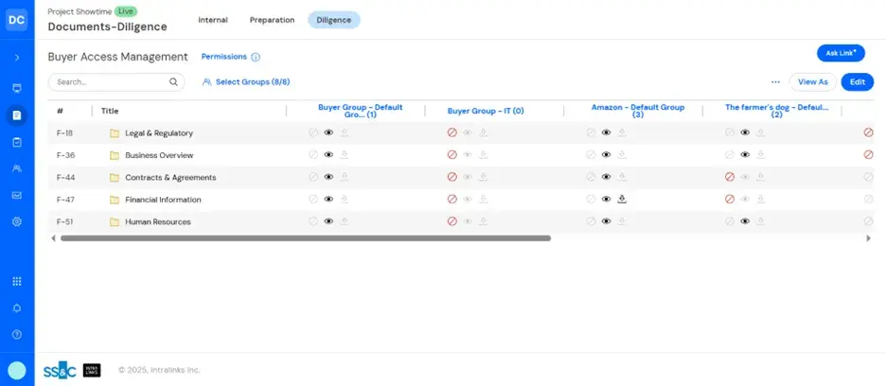Open settings gear in left sidebar

click(17, 221)
